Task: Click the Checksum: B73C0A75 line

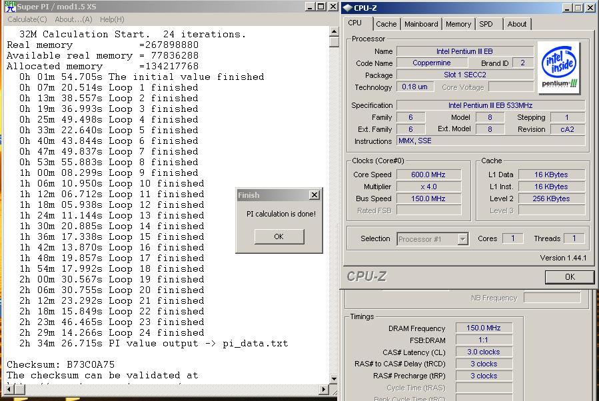Action: pos(61,364)
